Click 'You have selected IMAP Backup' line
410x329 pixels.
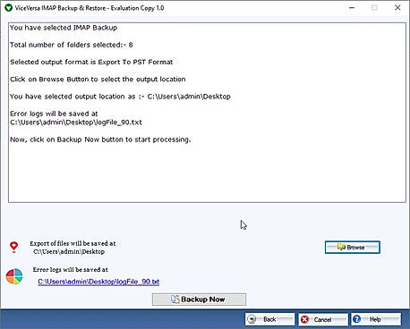[x=64, y=28]
